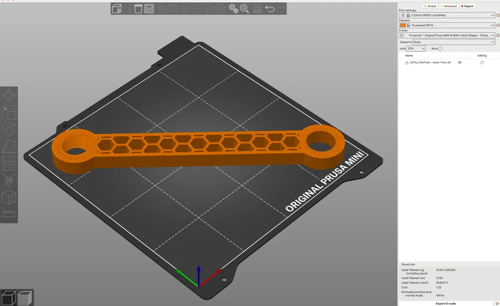Arrange objects on the bed
The height and width of the screenshot is (306, 500).
[x=149, y=9]
